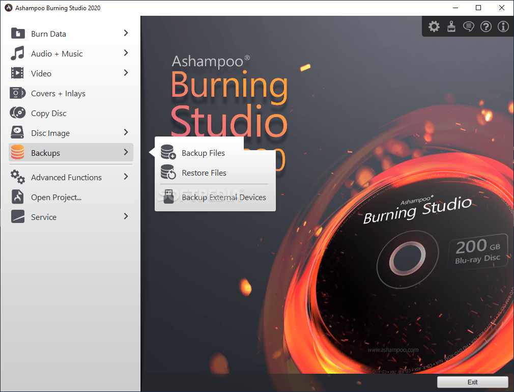
Task: Click the Covers + Inlays icon
Action: point(18,93)
